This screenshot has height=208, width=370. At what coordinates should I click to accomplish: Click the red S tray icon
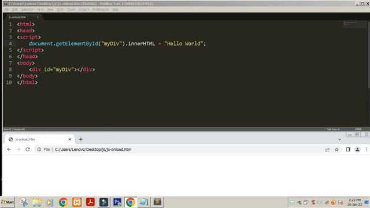point(313,202)
